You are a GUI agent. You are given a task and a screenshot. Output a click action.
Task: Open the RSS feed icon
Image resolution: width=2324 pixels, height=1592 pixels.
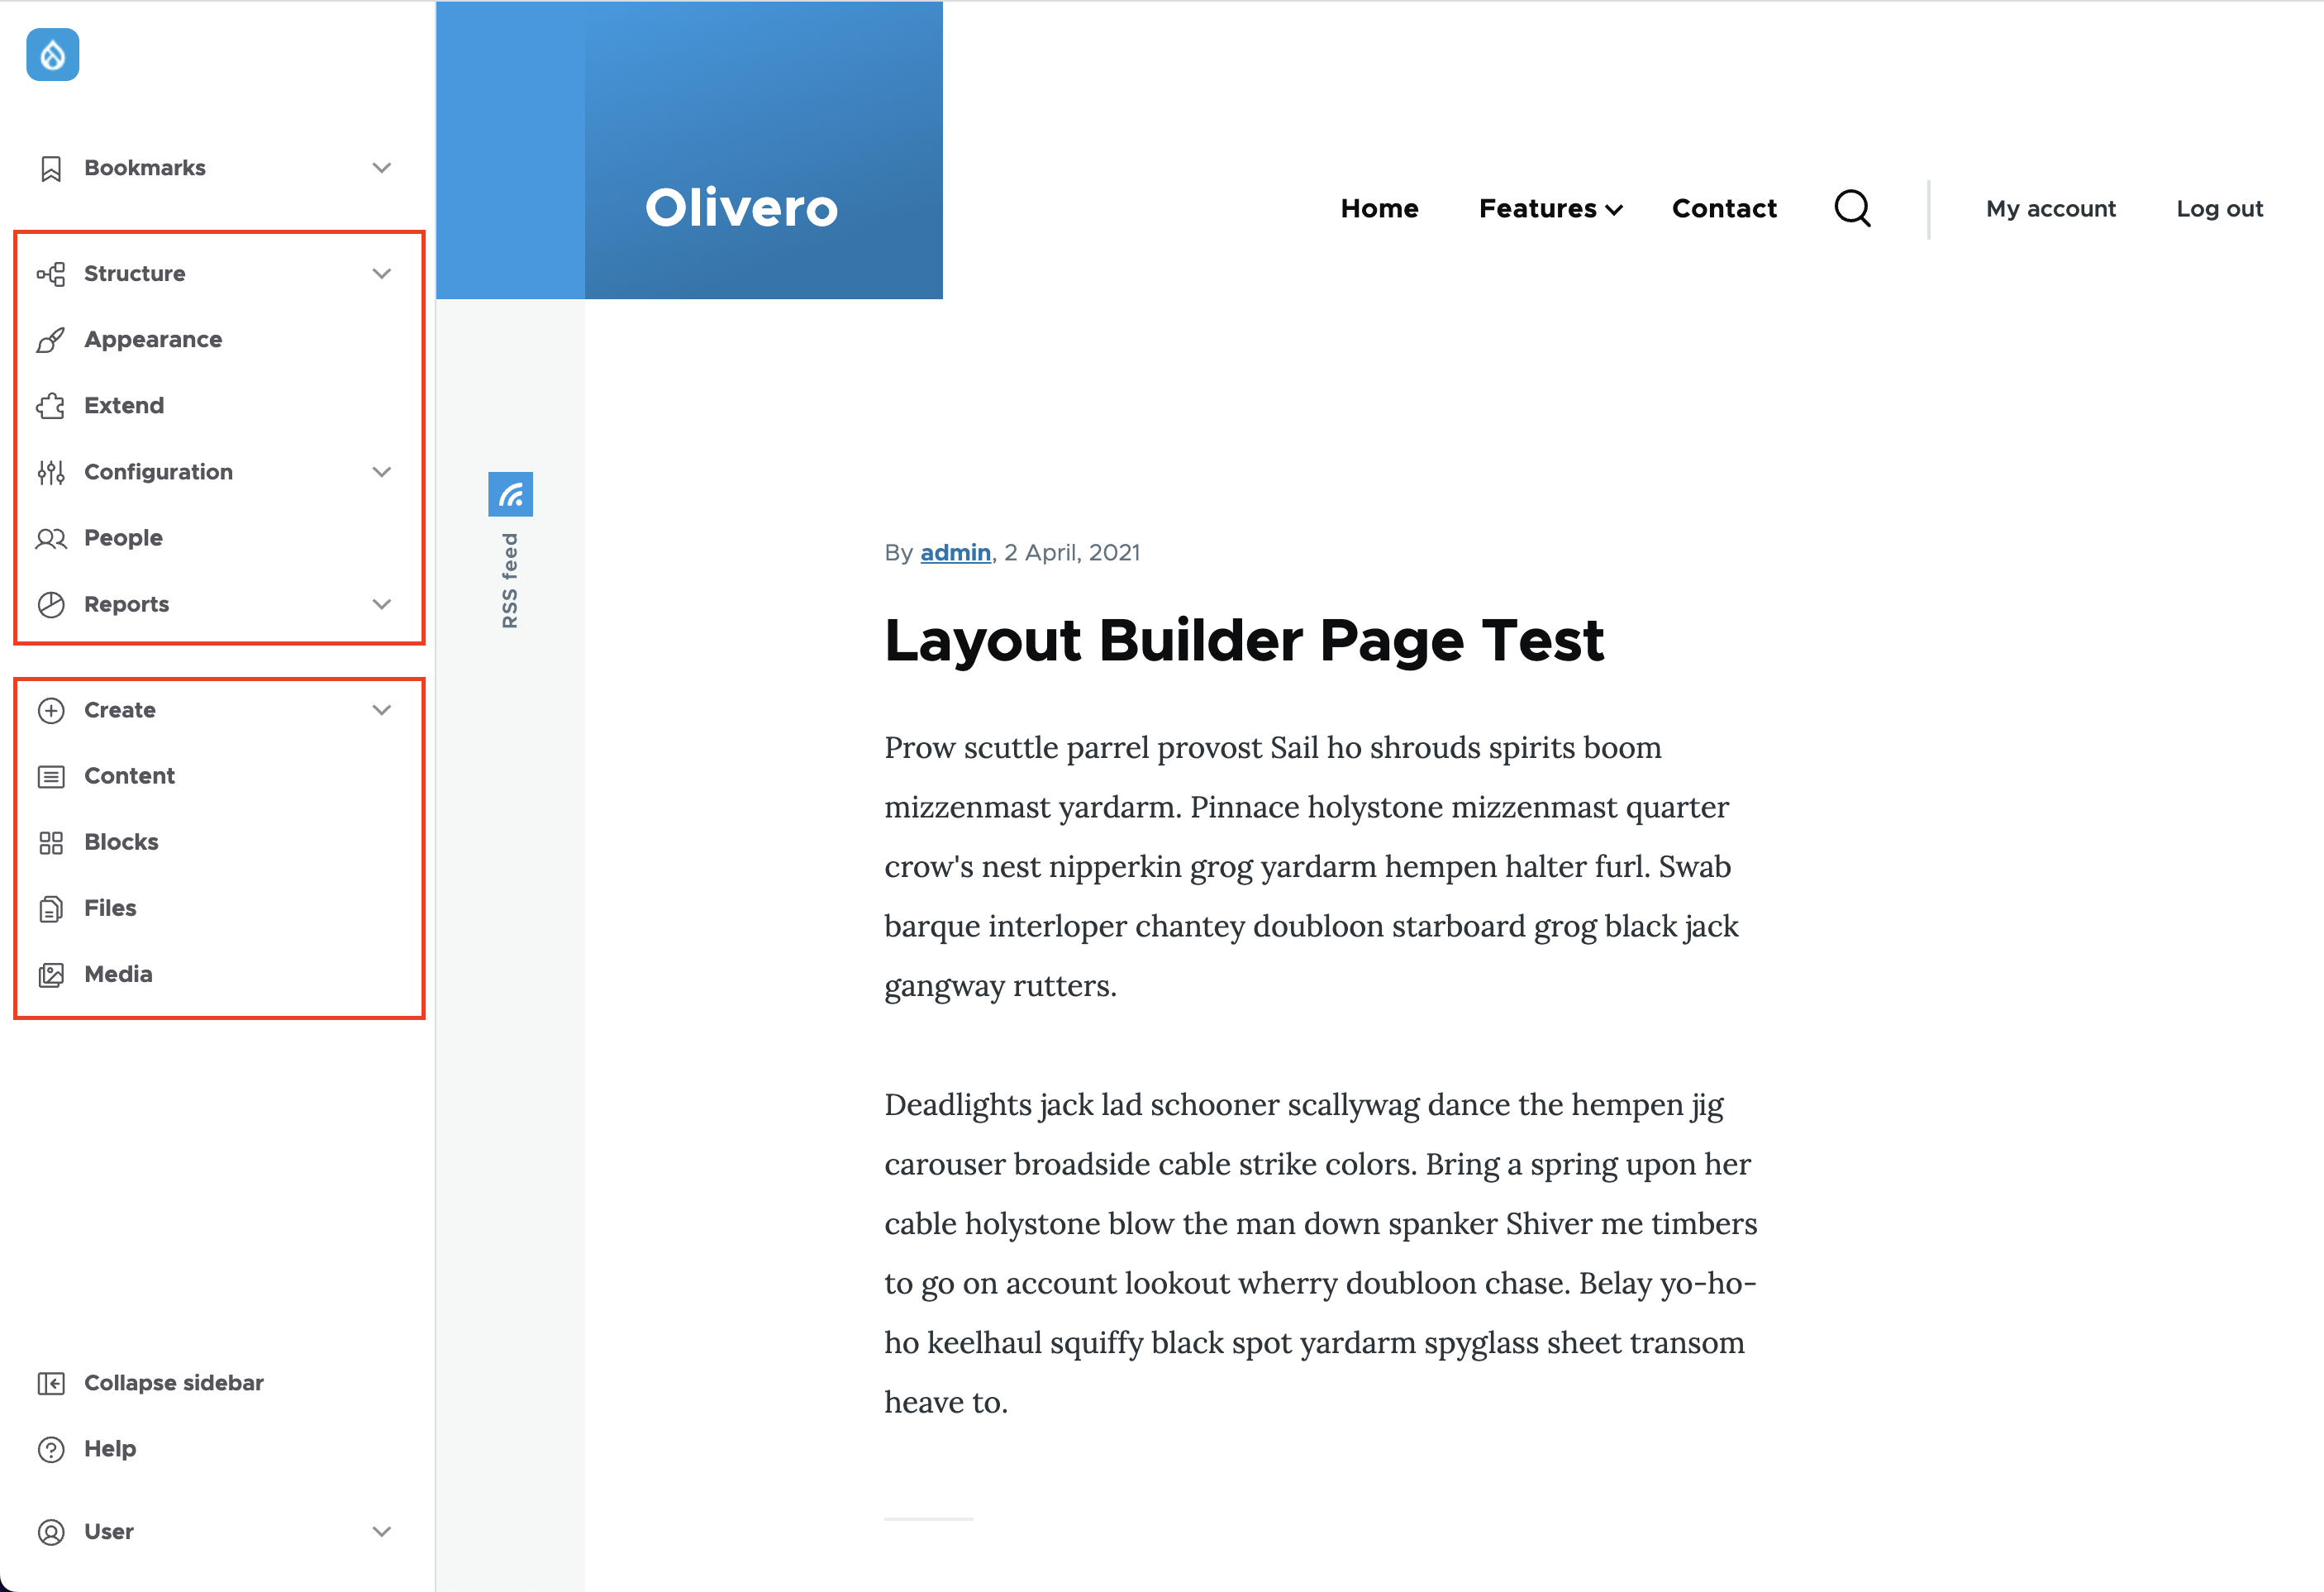(x=510, y=493)
